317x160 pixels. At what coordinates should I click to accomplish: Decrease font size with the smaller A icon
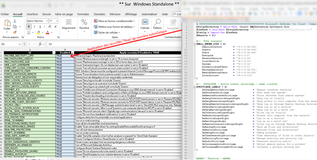55,27
